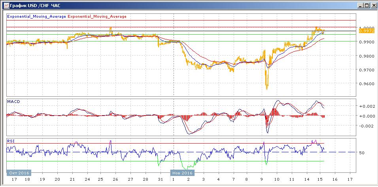Screen dimensions: 378x187
Task: Select date 24 on the time axis
Action: tap(87, 180)
